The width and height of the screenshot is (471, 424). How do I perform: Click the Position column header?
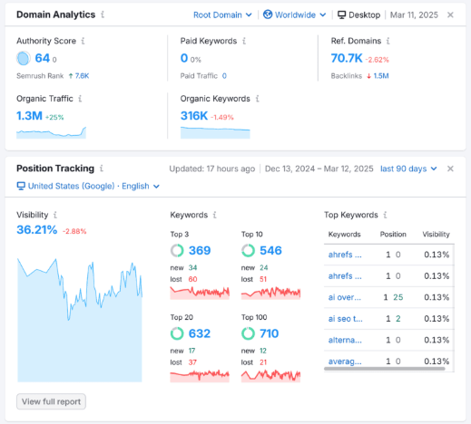click(x=393, y=235)
